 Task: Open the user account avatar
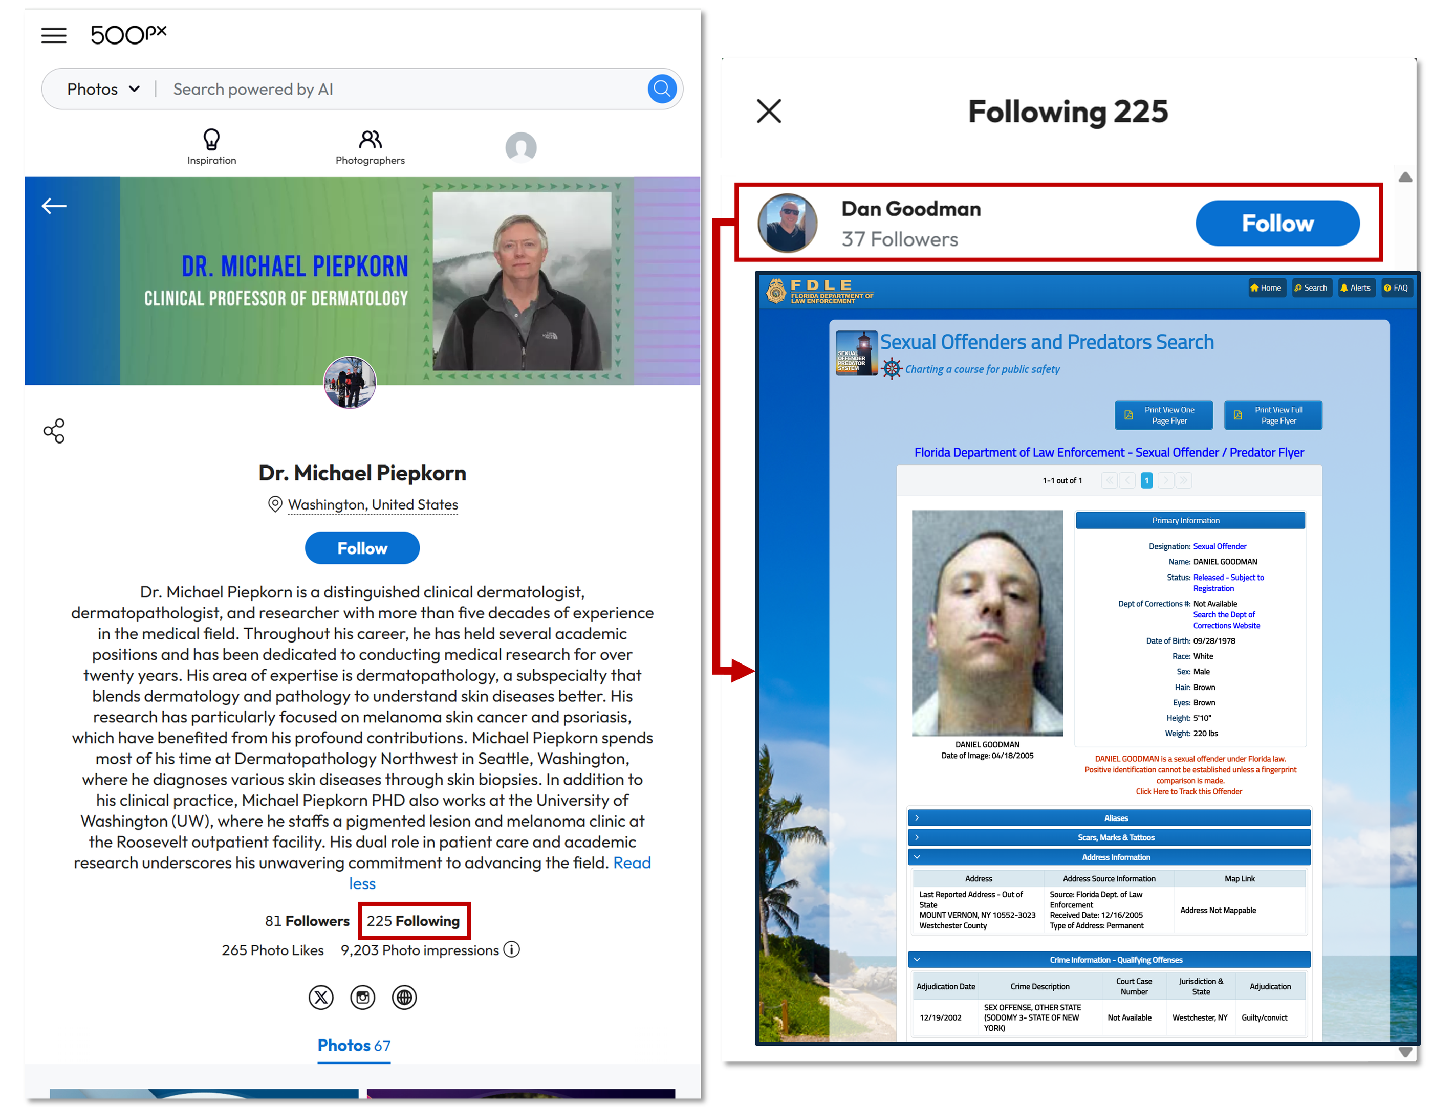[520, 147]
